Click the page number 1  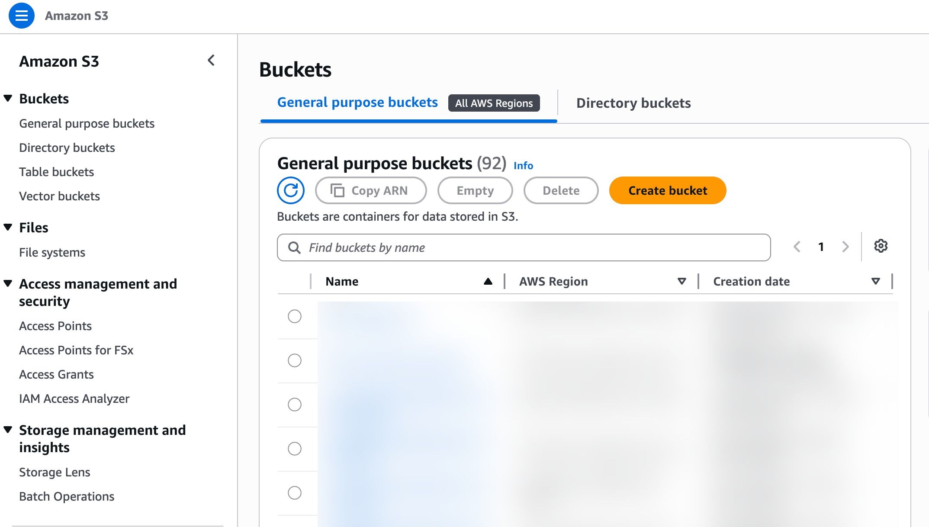point(821,247)
